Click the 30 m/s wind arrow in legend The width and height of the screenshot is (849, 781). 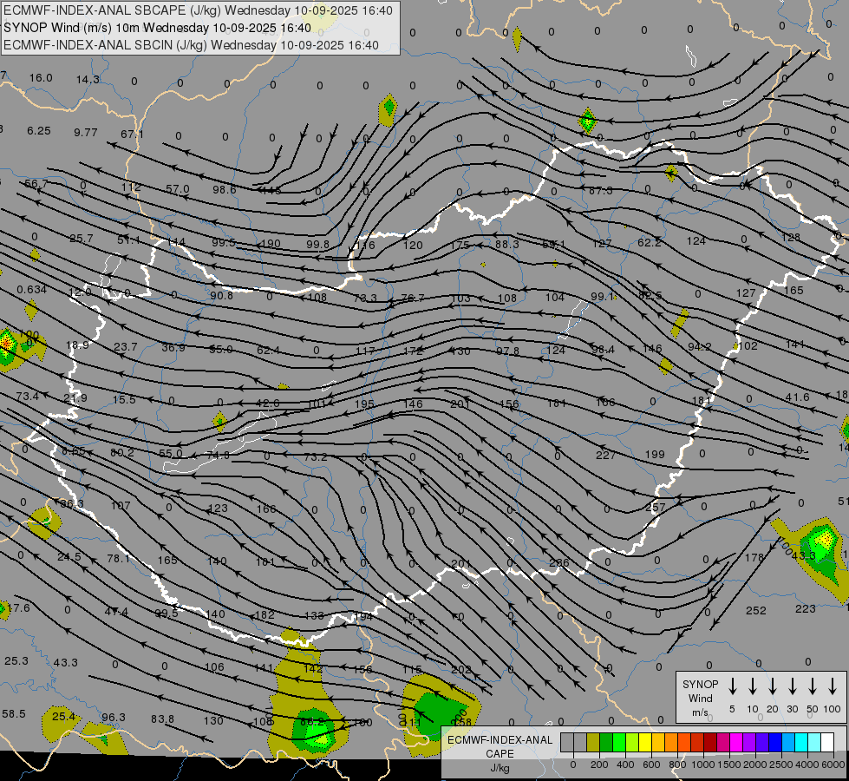click(792, 686)
